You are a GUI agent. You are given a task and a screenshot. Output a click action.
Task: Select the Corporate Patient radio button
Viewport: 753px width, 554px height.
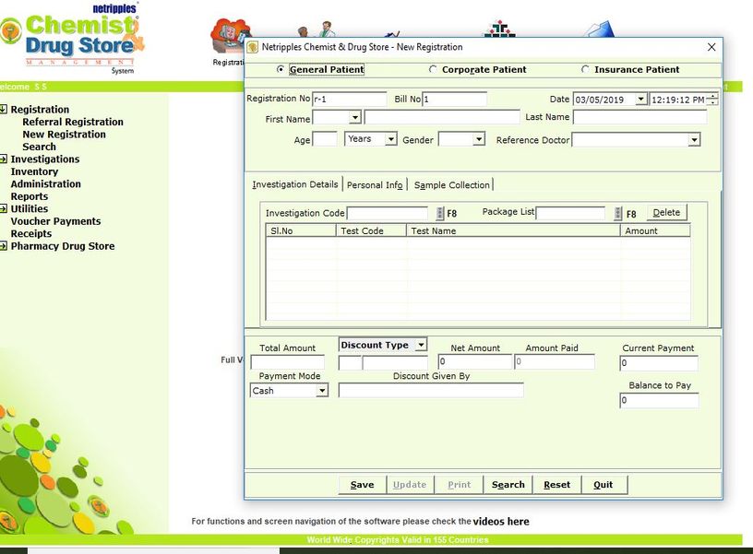pyautogui.click(x=433, y=69)
